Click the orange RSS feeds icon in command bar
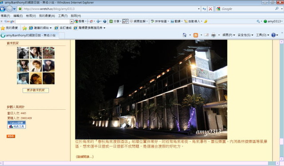The width and height of the screenshot is (284, 166). [x=196, y=35]
